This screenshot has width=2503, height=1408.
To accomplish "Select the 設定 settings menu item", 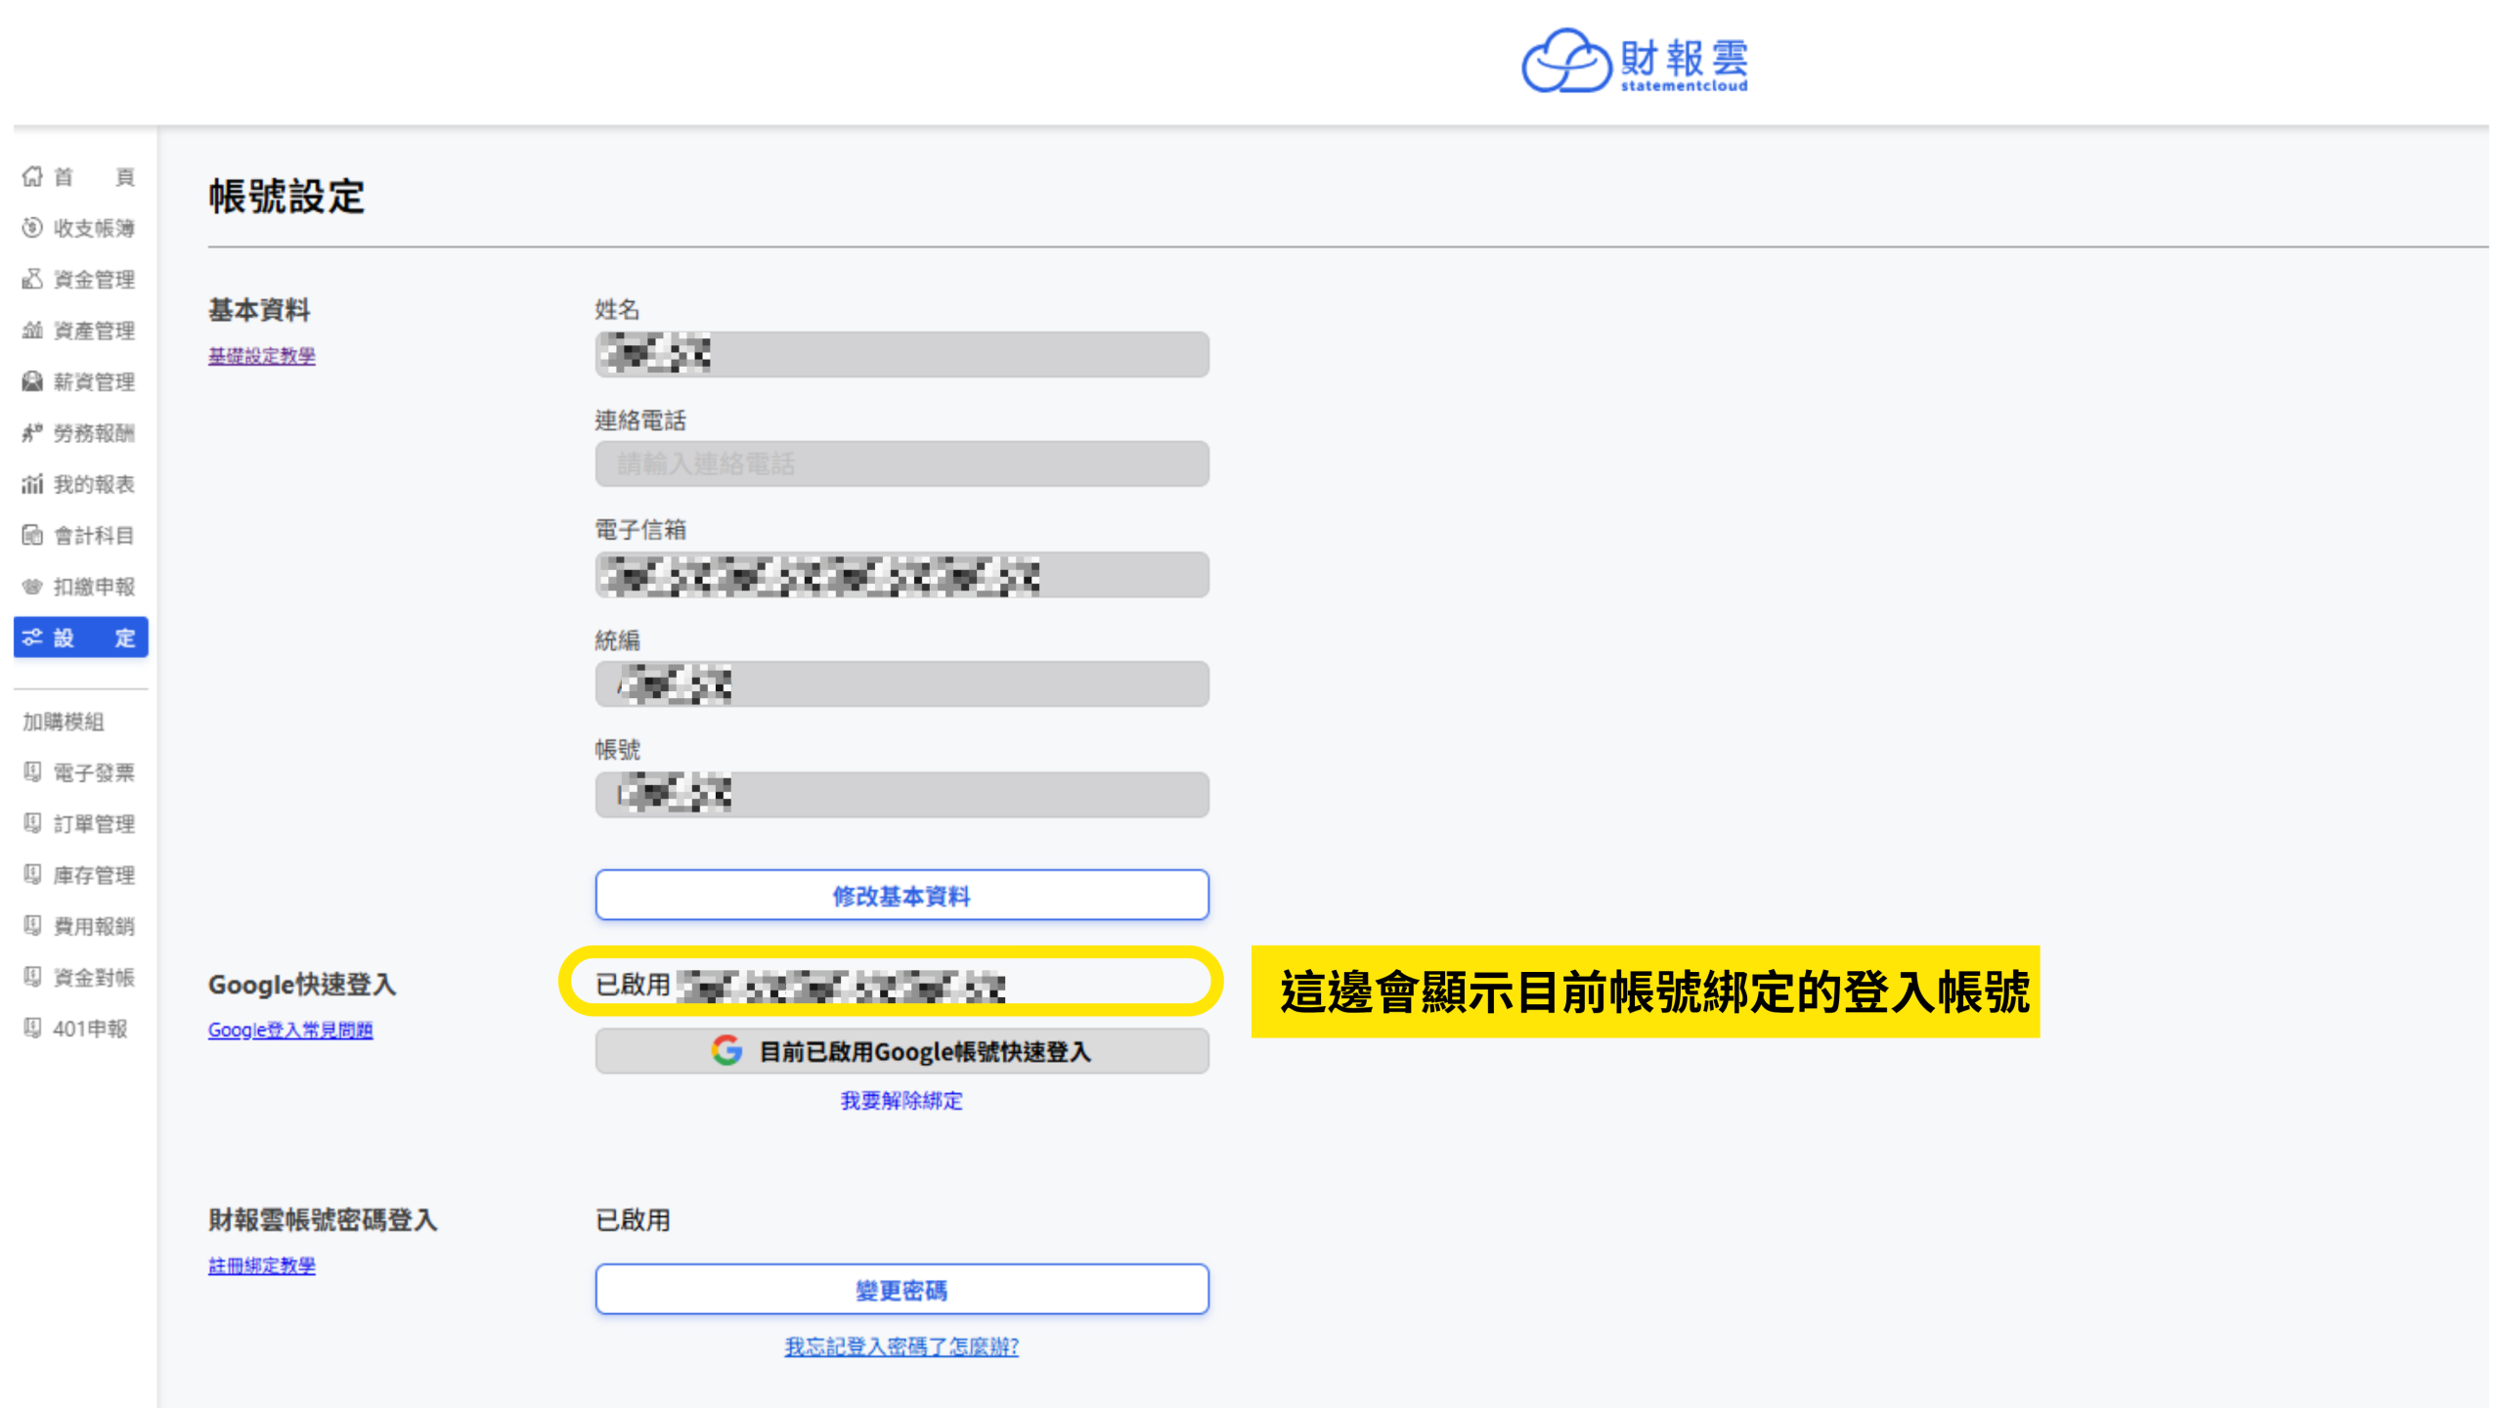I will 80,638.
